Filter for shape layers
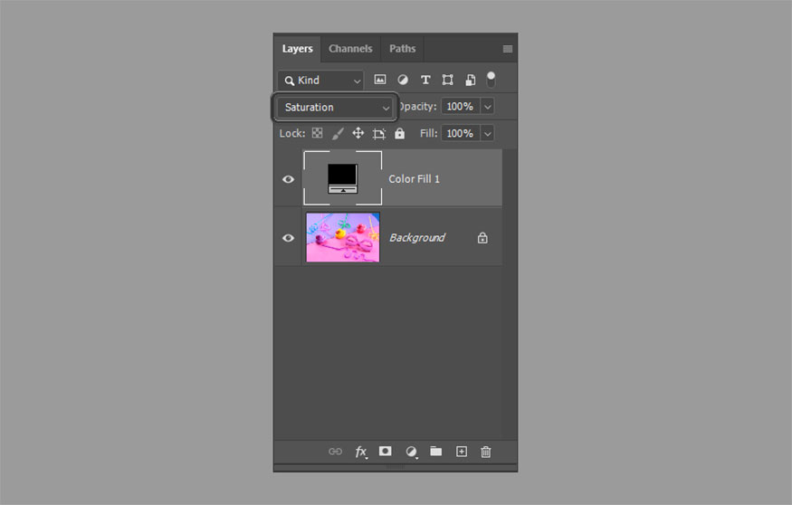This screenshot has width=792, height=505. [447, 80]
